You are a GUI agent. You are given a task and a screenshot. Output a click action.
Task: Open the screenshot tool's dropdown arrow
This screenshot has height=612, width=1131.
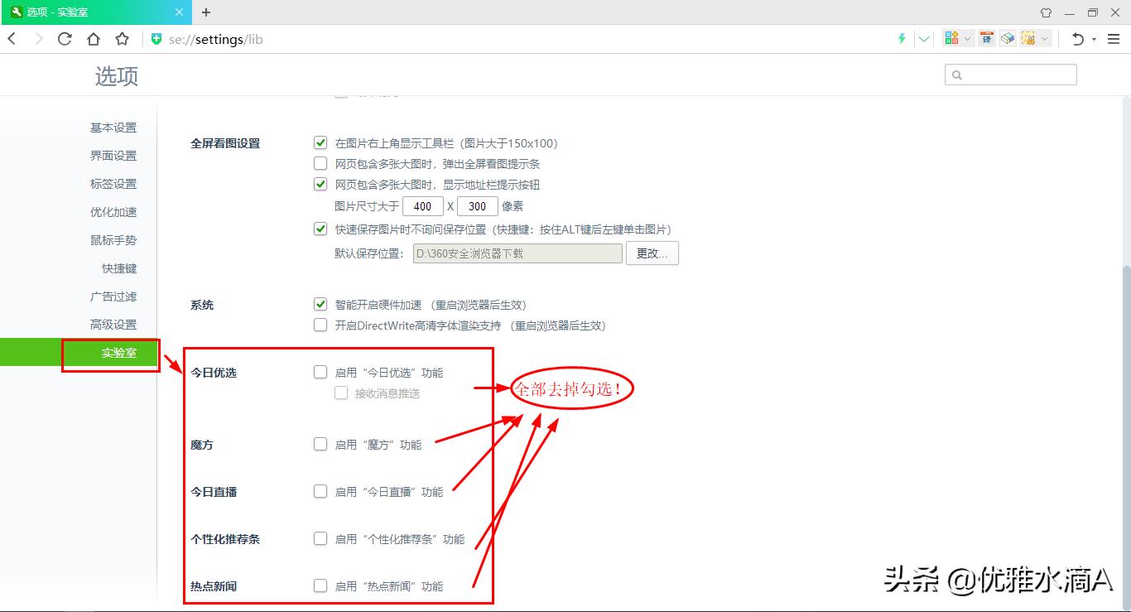pyautogui.click(x=1045, y=39)
